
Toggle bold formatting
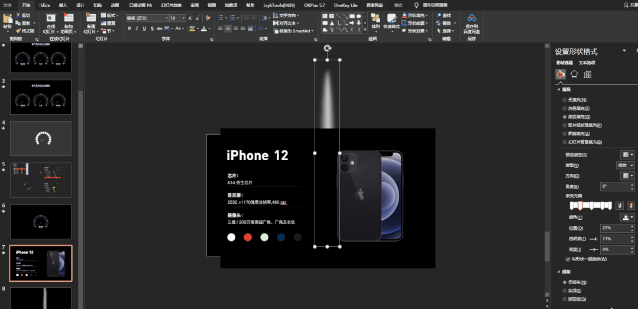pos(129,28)
